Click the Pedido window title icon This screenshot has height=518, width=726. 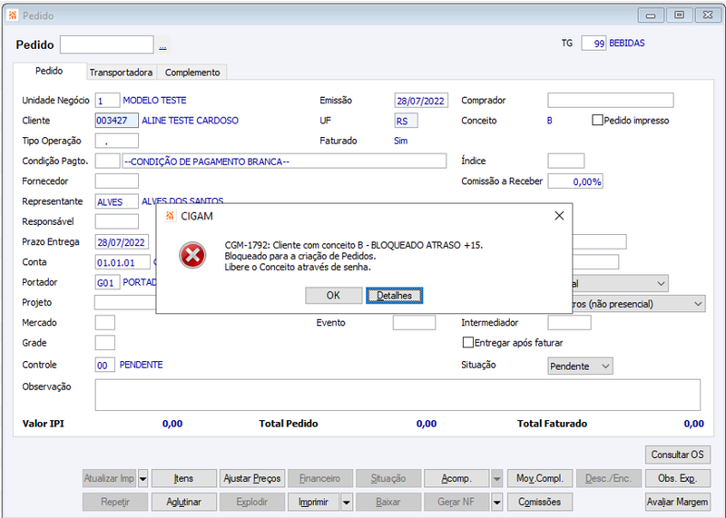click(13, 15)
